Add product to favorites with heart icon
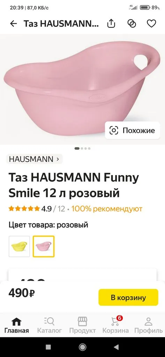Viewport: 165px width, 357px height. [151, 23]
